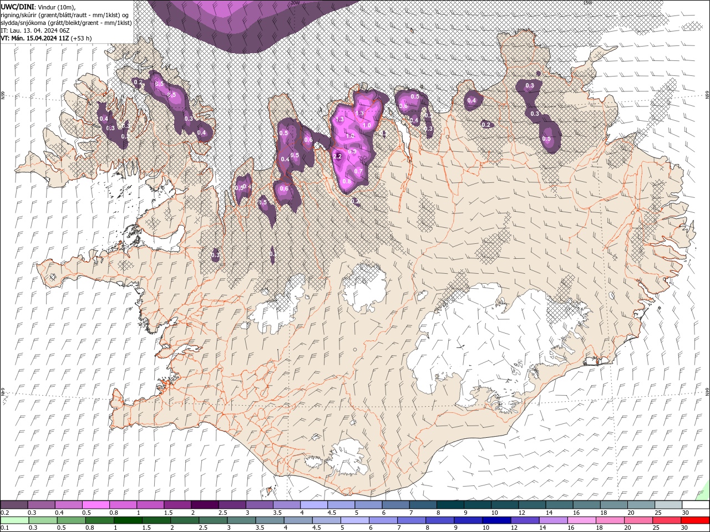Click upper legend bright pink 0.5–0.8 swatch

tap(95, 505)
